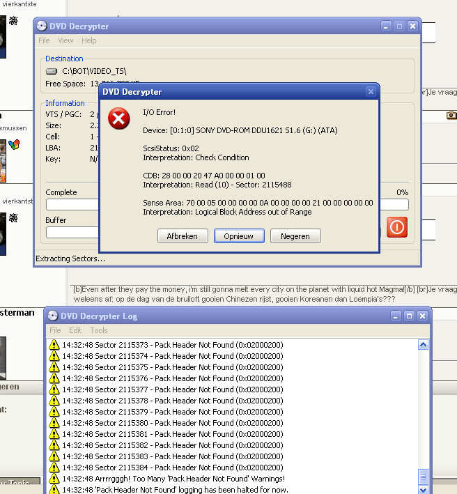This screenshot has height=494, width=457.
Task: Click warning icon for Sector 2115378
Action: click(54, 401)
